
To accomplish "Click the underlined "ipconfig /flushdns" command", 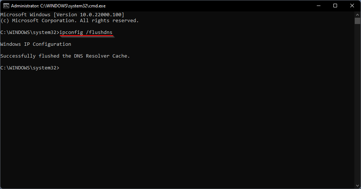I will click(x=86, y=32).
